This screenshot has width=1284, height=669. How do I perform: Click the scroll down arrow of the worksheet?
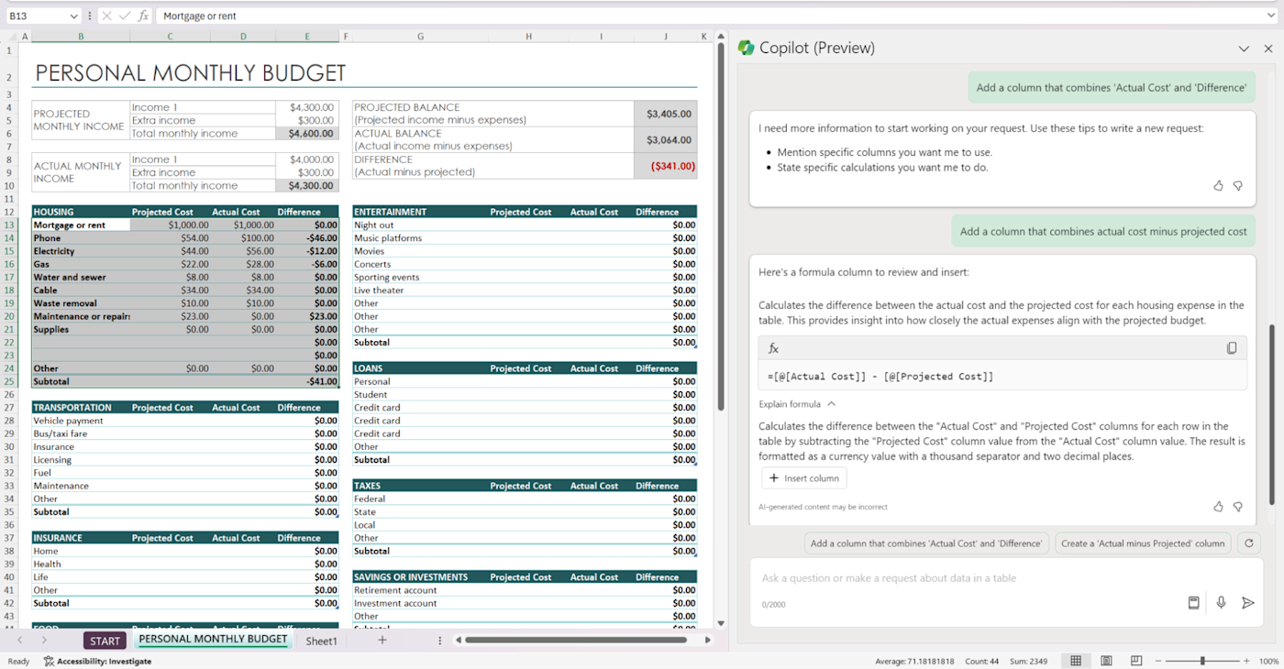coord(720,623)
